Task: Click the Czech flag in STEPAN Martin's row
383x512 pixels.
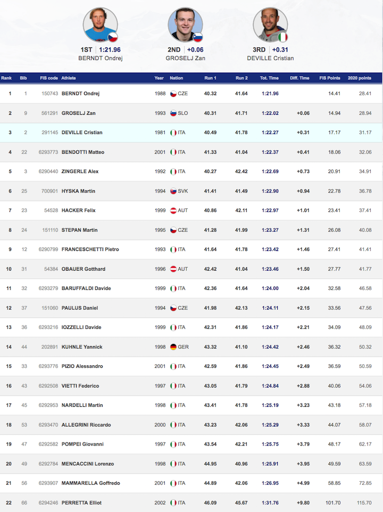Action: pyautogui.click(x=173, y=230)
